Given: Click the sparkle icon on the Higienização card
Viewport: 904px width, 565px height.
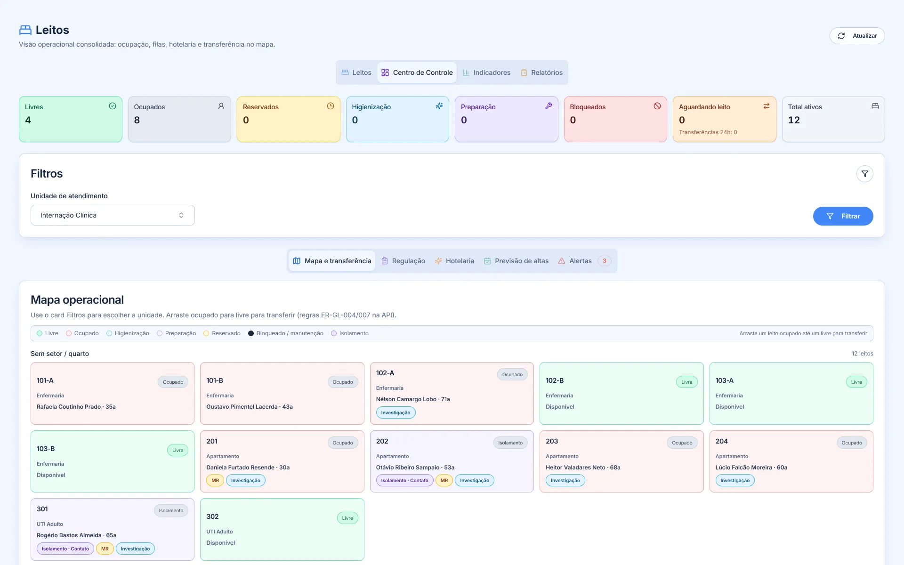Looking at the screenshot, I should click(x=439, y=106).
